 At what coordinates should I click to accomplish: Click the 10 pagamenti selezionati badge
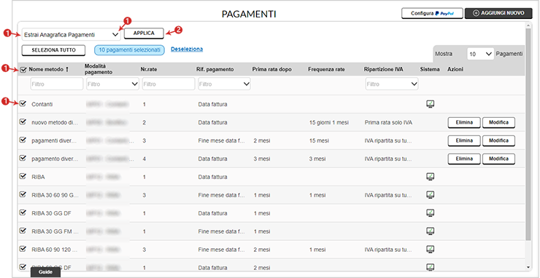click(x=129, y=49)
